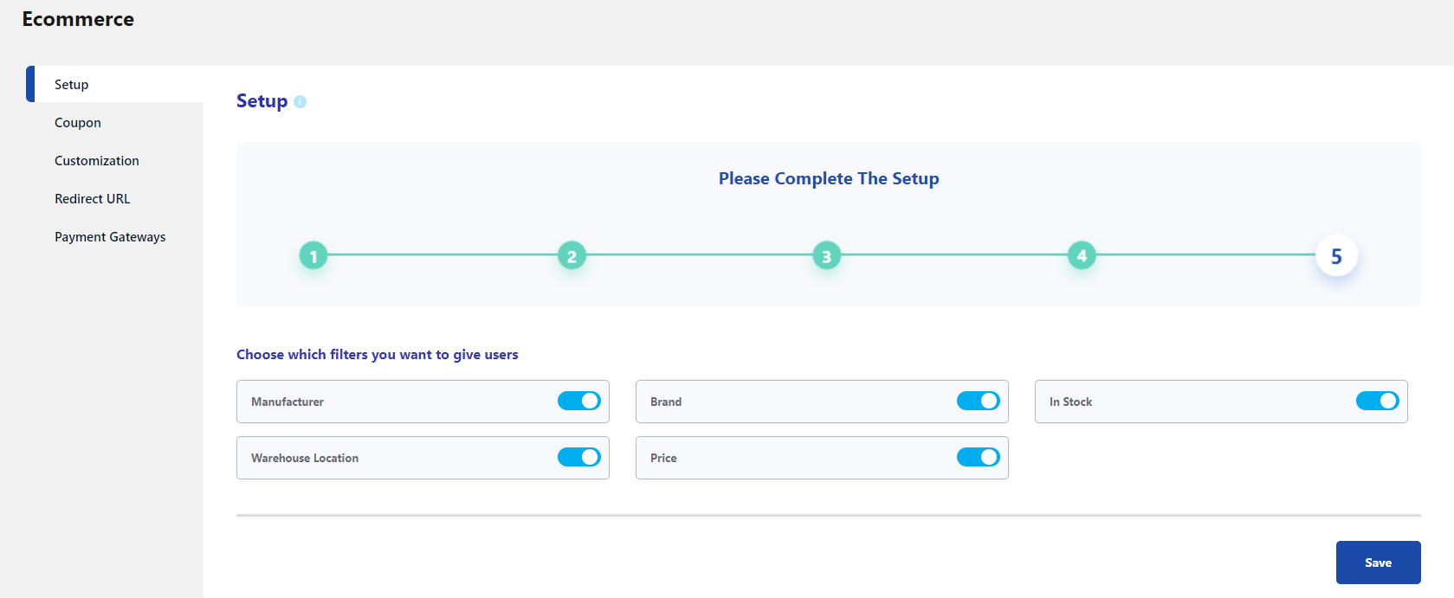This screenshot has width=1454, height=598.
Task: Select Redirect URL in sidebar
Action: 93,199
